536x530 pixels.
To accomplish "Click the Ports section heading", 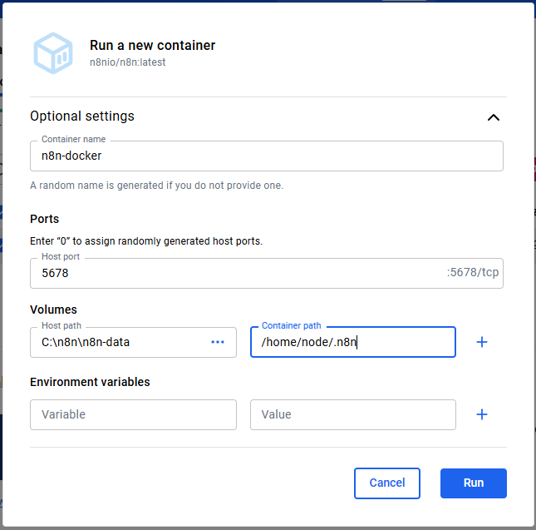I will (x=44, y=219).
